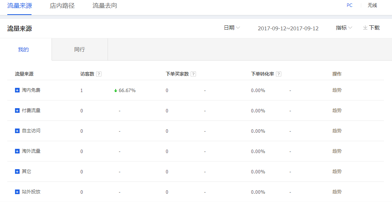Open the 日期 dropdown

click(x=232, y=28)
